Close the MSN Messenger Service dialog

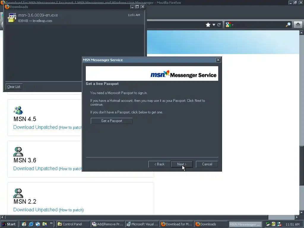218,60
